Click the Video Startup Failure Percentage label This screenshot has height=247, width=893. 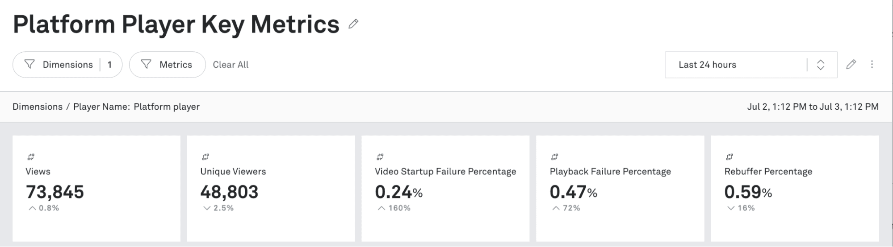[x=445, y=172]
